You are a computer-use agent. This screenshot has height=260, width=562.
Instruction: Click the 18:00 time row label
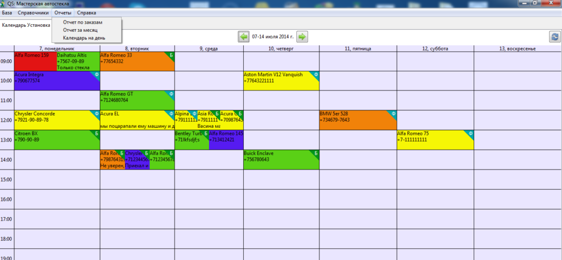coord(7,239)
